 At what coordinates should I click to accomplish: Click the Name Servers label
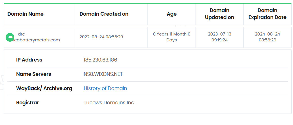click(34, 74)
